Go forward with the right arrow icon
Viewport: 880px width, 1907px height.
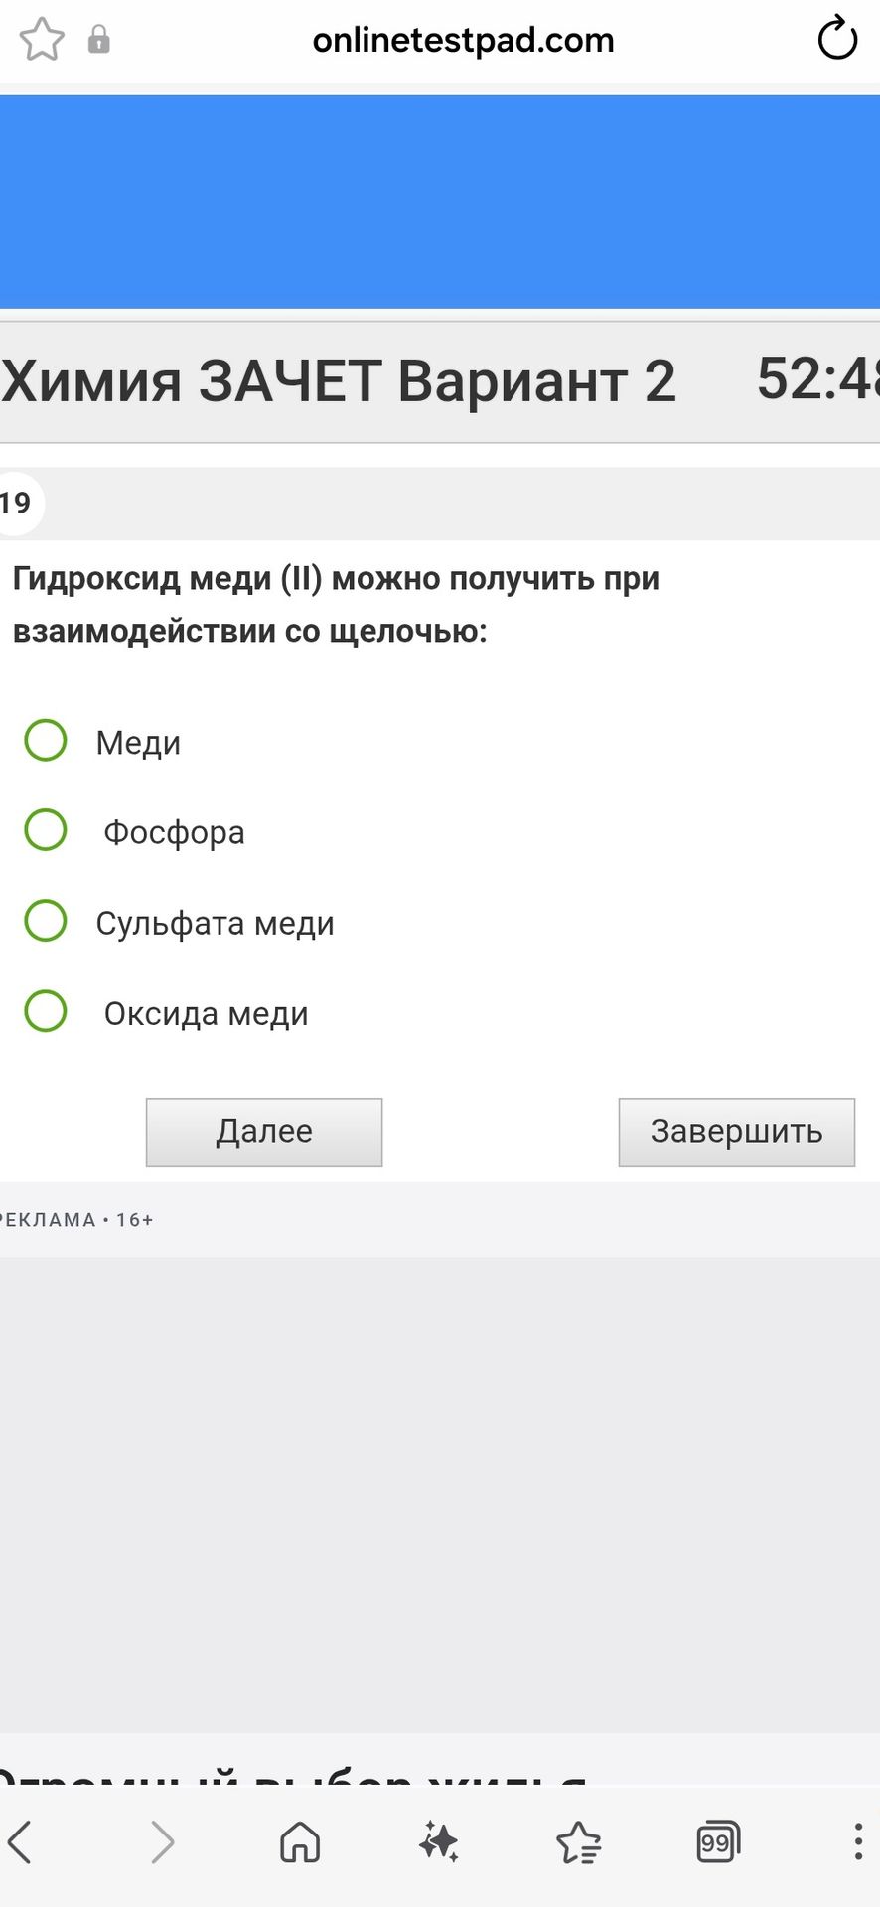pyautogui.click(x=162, y=1842)
